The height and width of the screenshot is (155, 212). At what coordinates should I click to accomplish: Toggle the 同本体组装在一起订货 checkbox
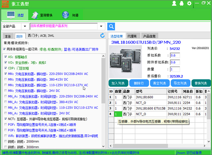point(5,49)
